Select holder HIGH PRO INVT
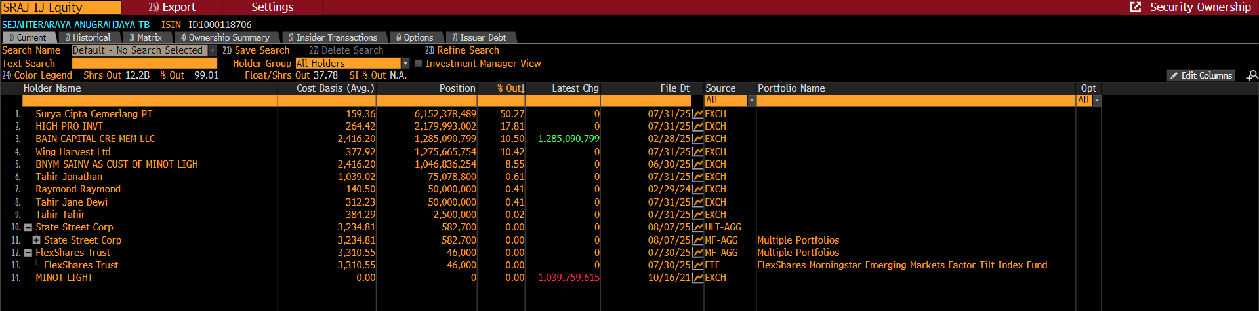 (69, 126)
